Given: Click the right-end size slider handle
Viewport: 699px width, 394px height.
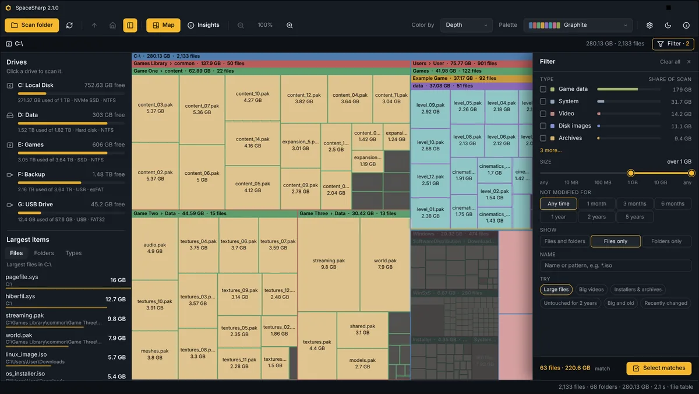Looking at the screenshot, I should [691, 173].
